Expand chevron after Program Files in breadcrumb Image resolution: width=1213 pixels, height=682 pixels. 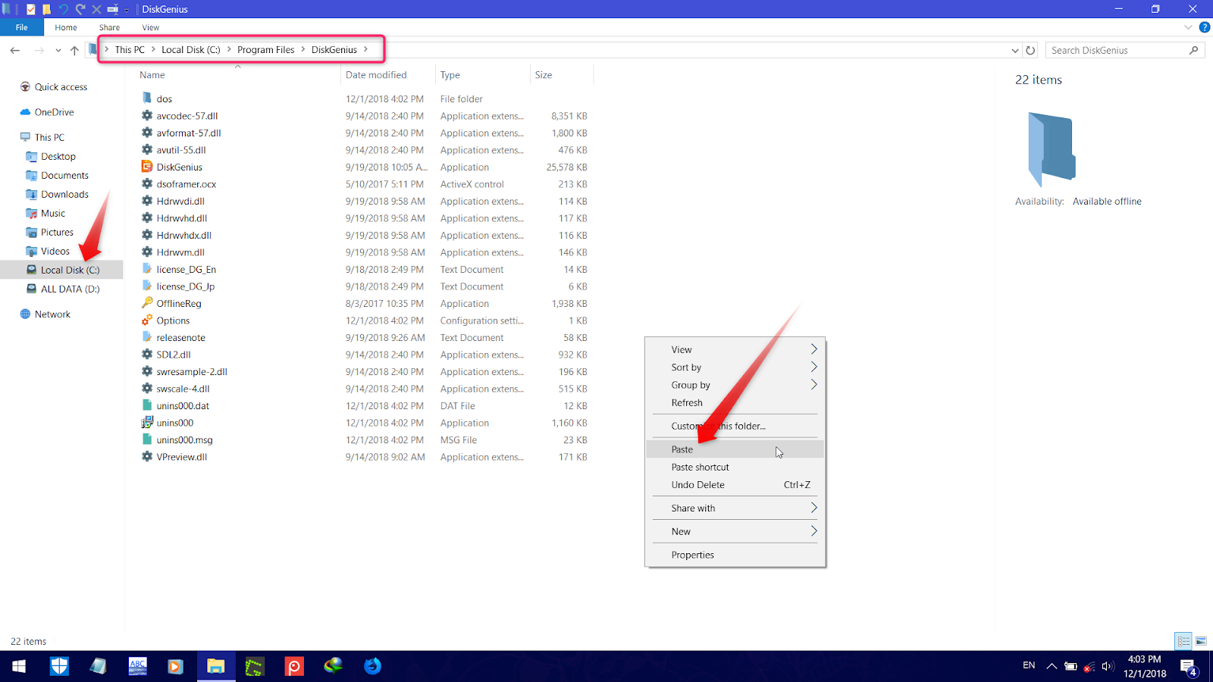[x=303, y=49]
